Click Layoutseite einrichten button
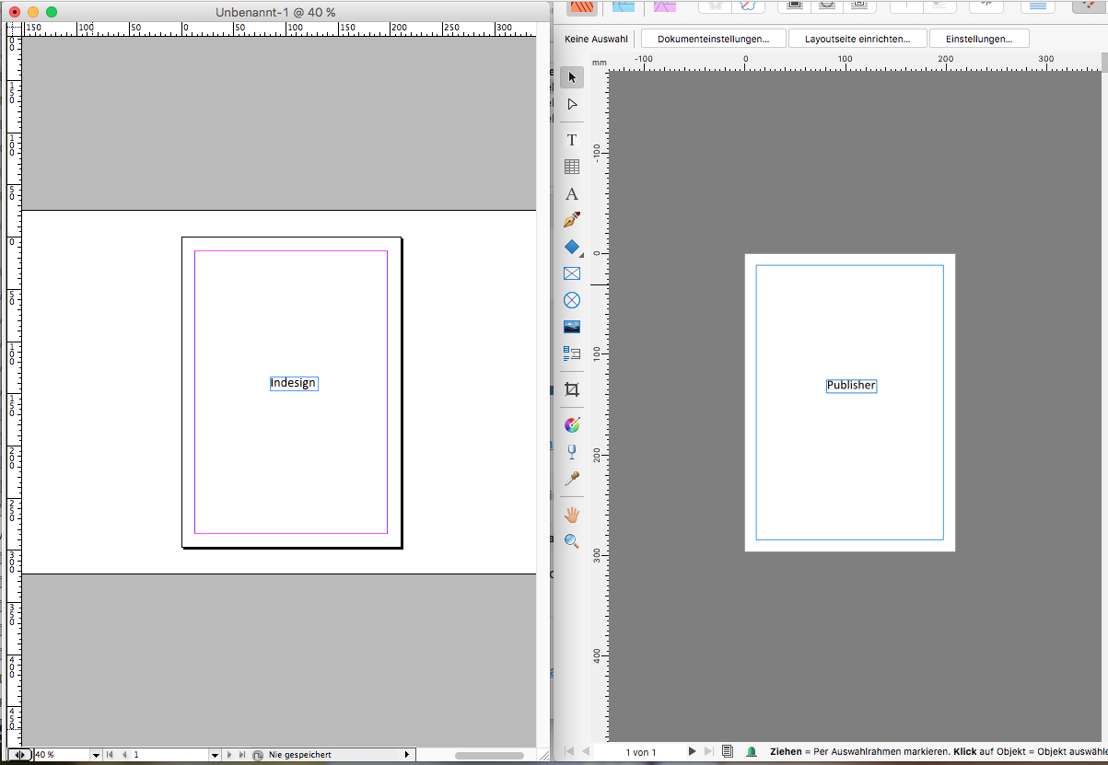The image size is (1108, 765). click(857, 39)
